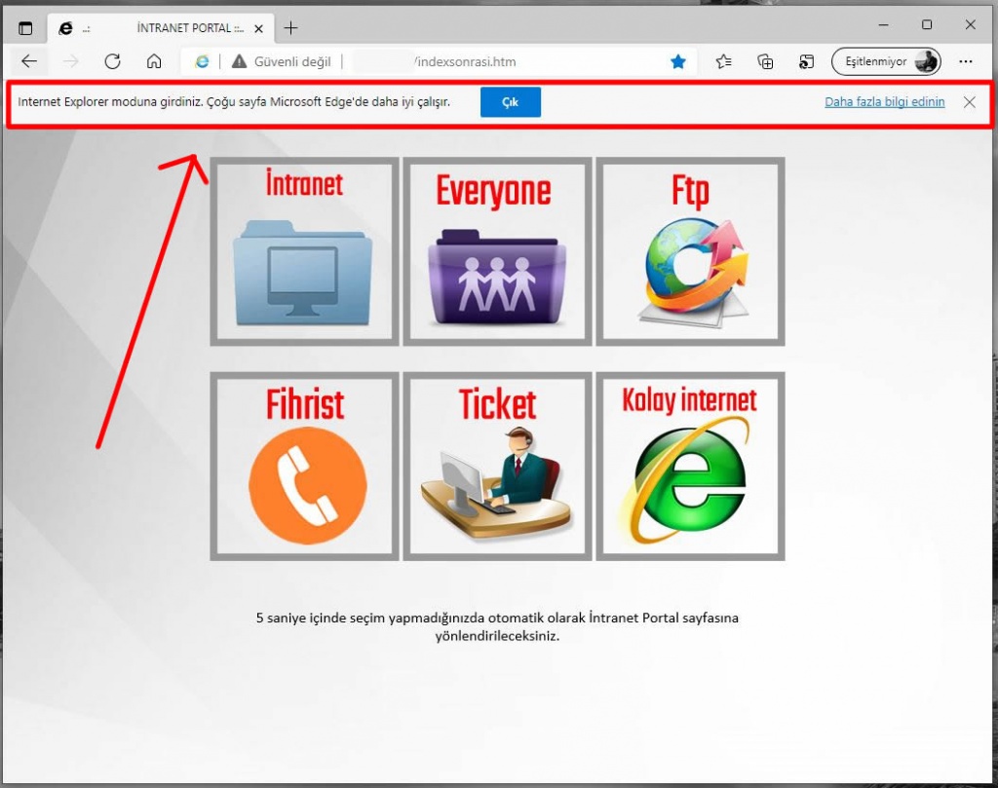Click the Güvenli değil site info

click(281, 61)
